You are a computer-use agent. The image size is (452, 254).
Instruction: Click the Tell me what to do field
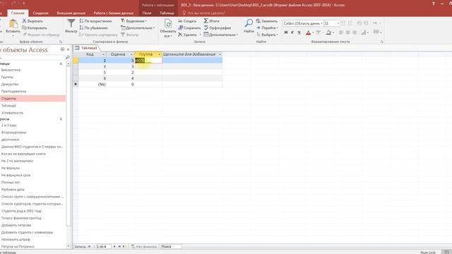coord(206,13)
